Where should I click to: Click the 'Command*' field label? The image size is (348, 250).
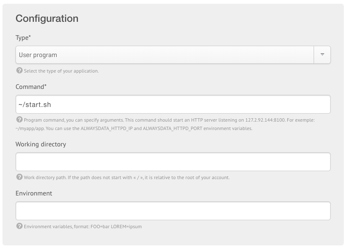click(x=30, y=87)
